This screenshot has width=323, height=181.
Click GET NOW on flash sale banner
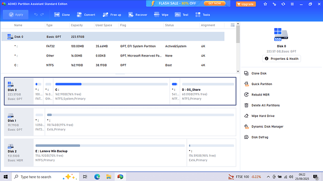coord(214,3)
